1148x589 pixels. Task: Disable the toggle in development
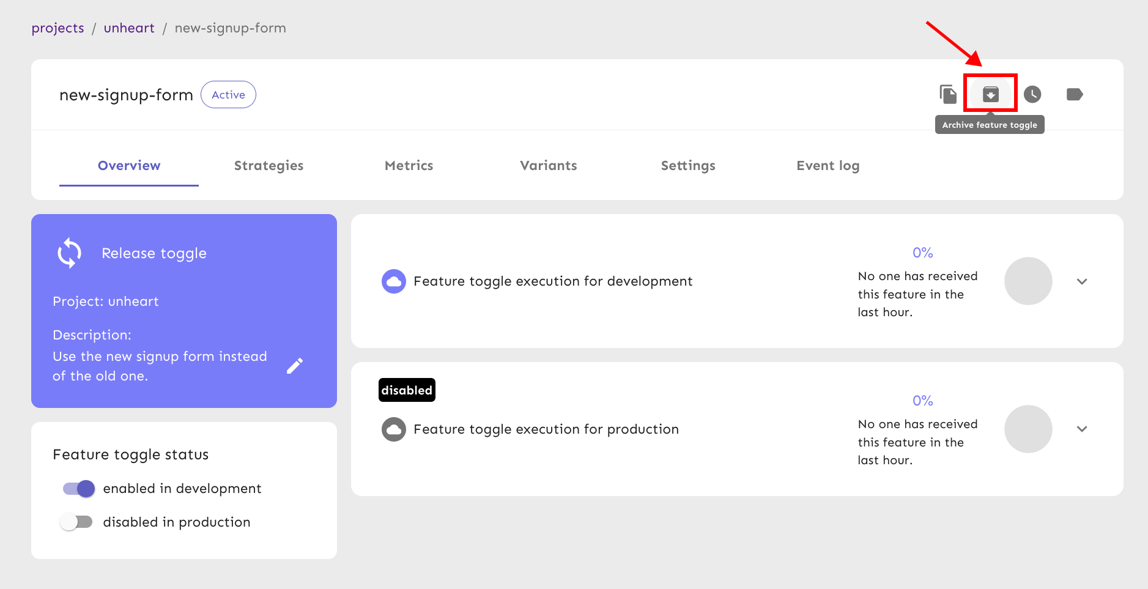coord(79,489)
